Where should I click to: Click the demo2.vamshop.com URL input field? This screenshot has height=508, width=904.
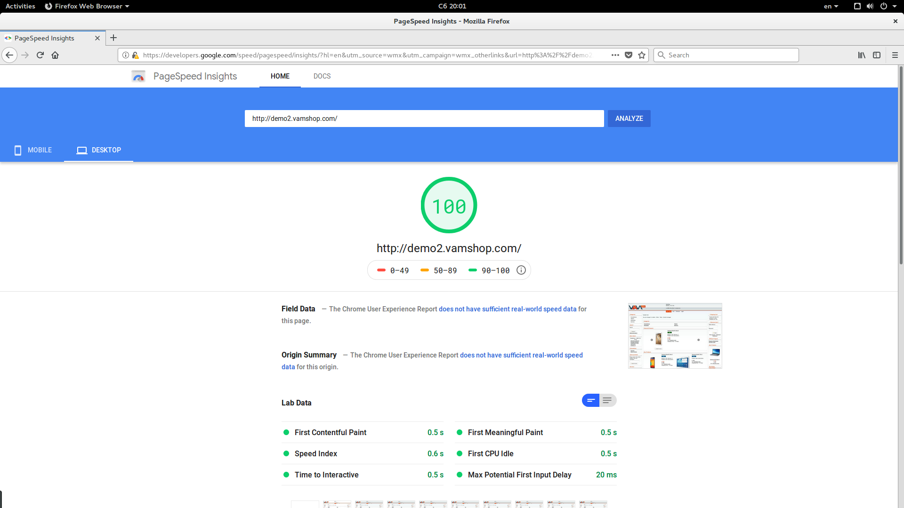tap(424, 119)
